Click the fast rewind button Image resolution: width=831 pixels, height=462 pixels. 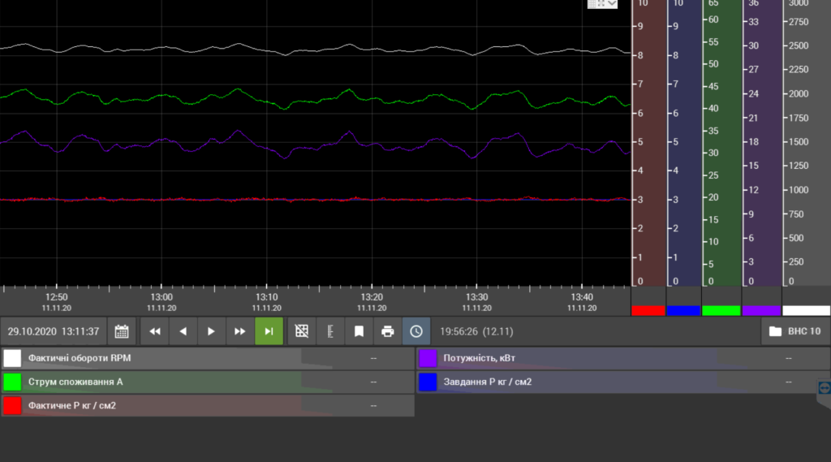pyautogui.click(x=155, y=331)
